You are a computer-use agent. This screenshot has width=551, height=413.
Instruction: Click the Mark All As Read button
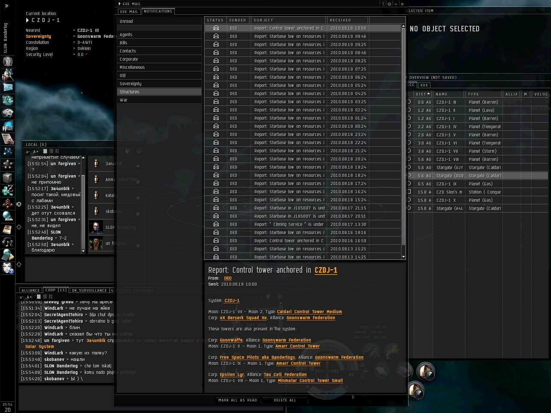coord(238,400)
